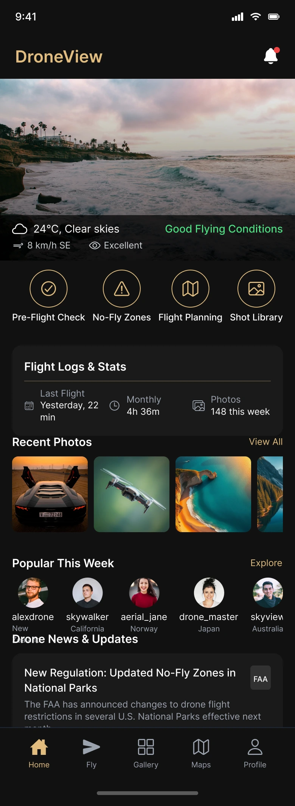Switch to the Gallery tab

(x=146, y=753)
